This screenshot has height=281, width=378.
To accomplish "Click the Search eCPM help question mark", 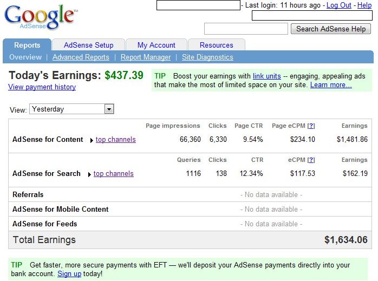I will 311,160.
